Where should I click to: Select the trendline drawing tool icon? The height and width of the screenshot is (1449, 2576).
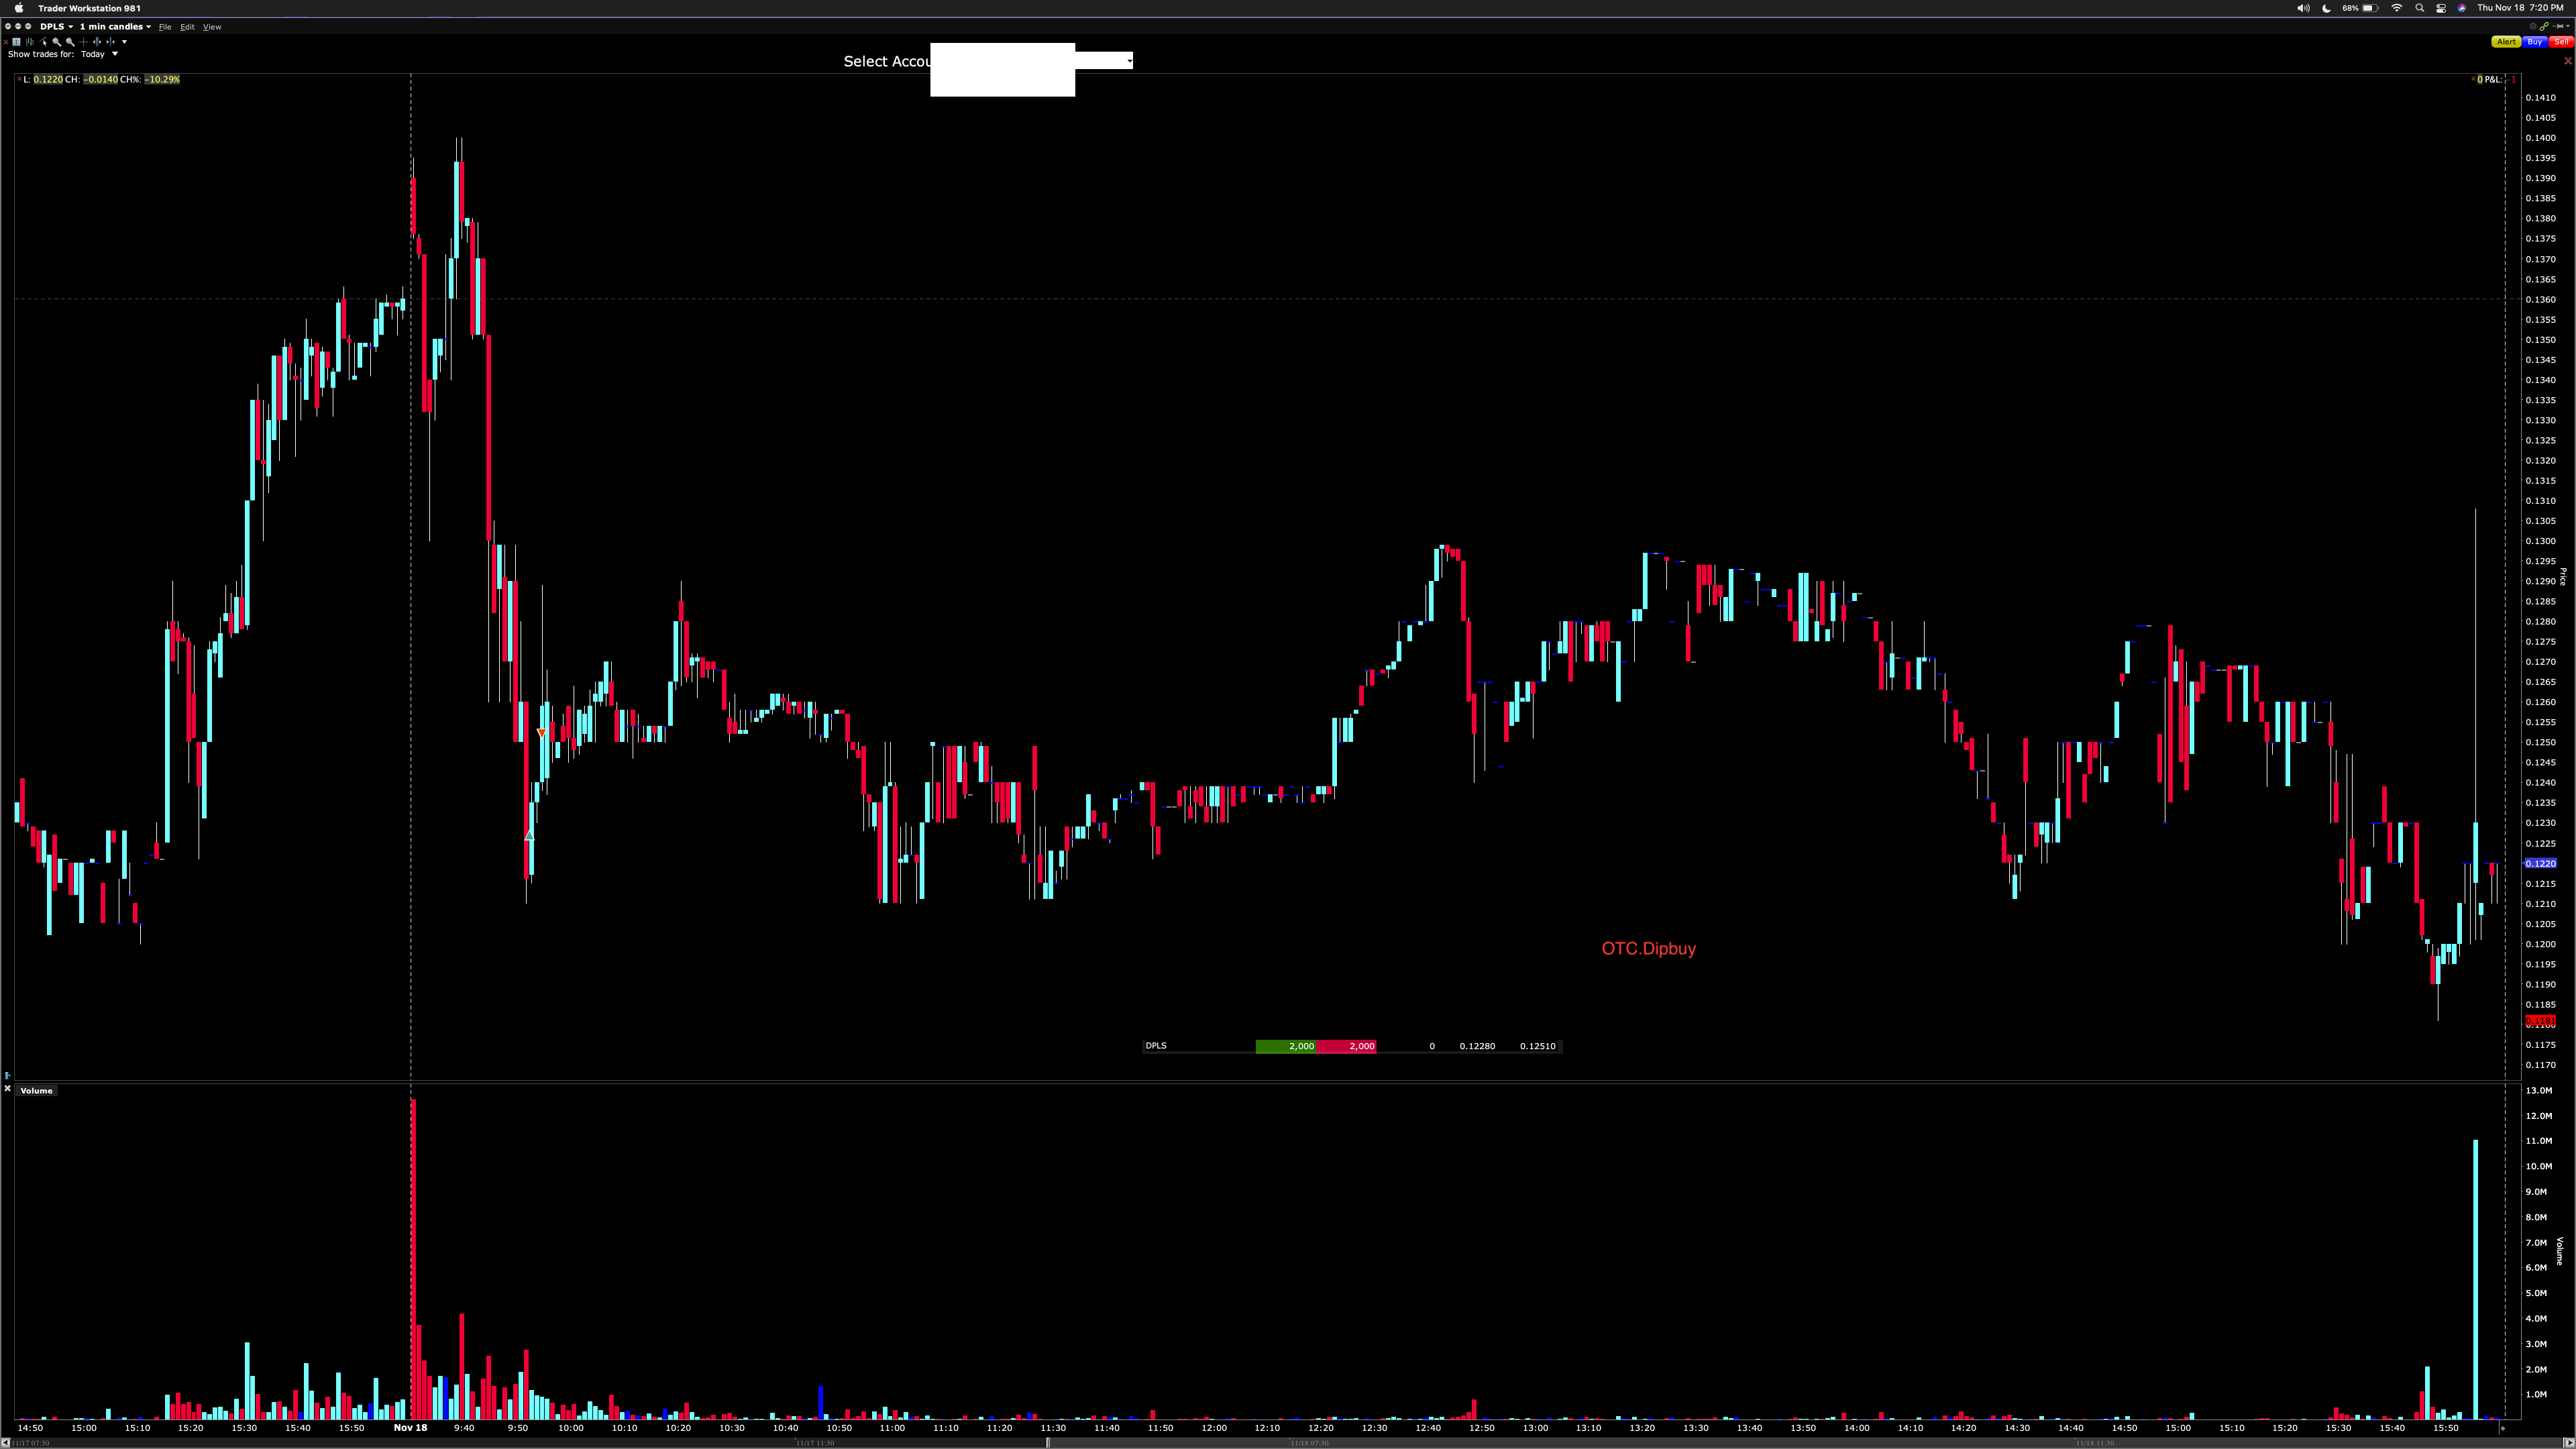click(x=43, y=42)
